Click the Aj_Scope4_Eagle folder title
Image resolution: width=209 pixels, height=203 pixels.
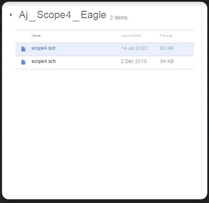point(62,15)
